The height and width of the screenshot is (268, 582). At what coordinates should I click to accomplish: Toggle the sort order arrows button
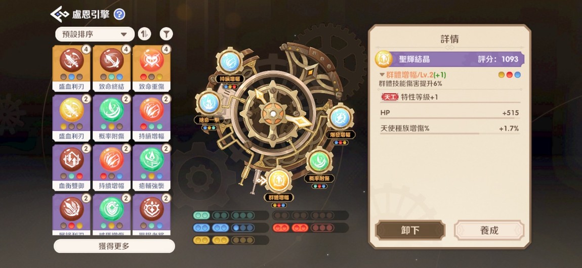pos(144,34)
